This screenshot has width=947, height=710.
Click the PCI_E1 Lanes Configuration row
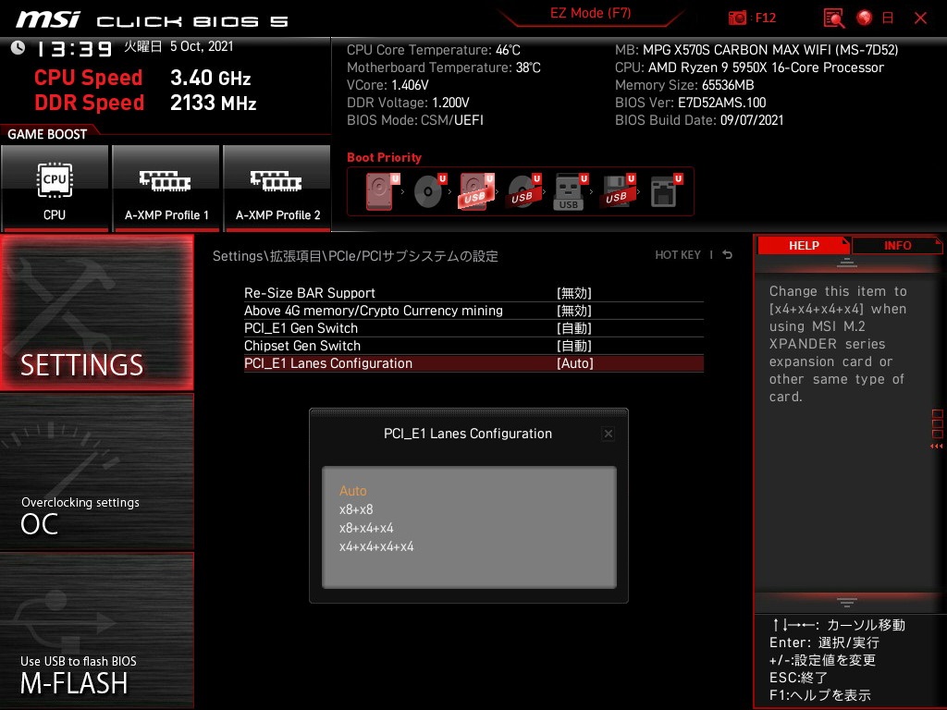(473, 362)
